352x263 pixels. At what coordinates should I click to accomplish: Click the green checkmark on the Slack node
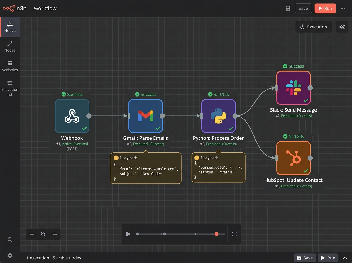tap(306, 100)
